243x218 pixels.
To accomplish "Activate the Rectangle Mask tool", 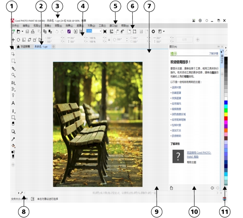I will tap(13, 61).
